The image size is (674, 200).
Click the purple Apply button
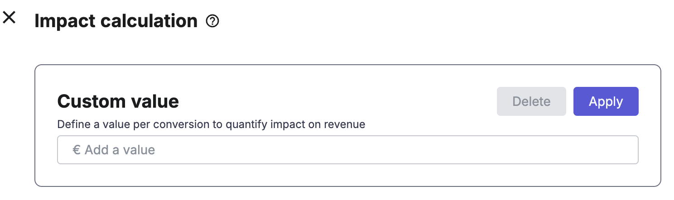(606, 101)
